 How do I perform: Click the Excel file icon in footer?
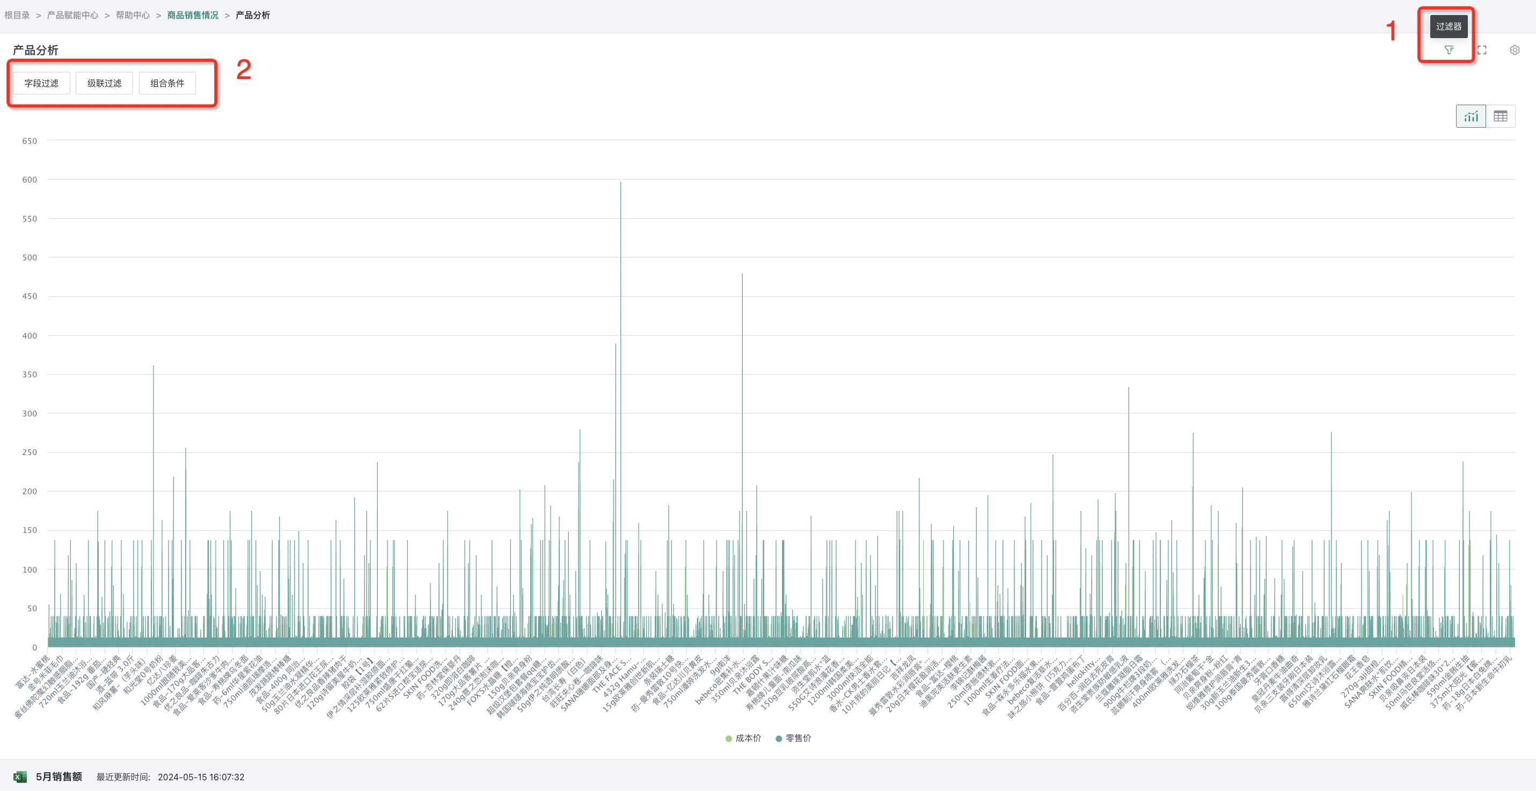(20, 777)
